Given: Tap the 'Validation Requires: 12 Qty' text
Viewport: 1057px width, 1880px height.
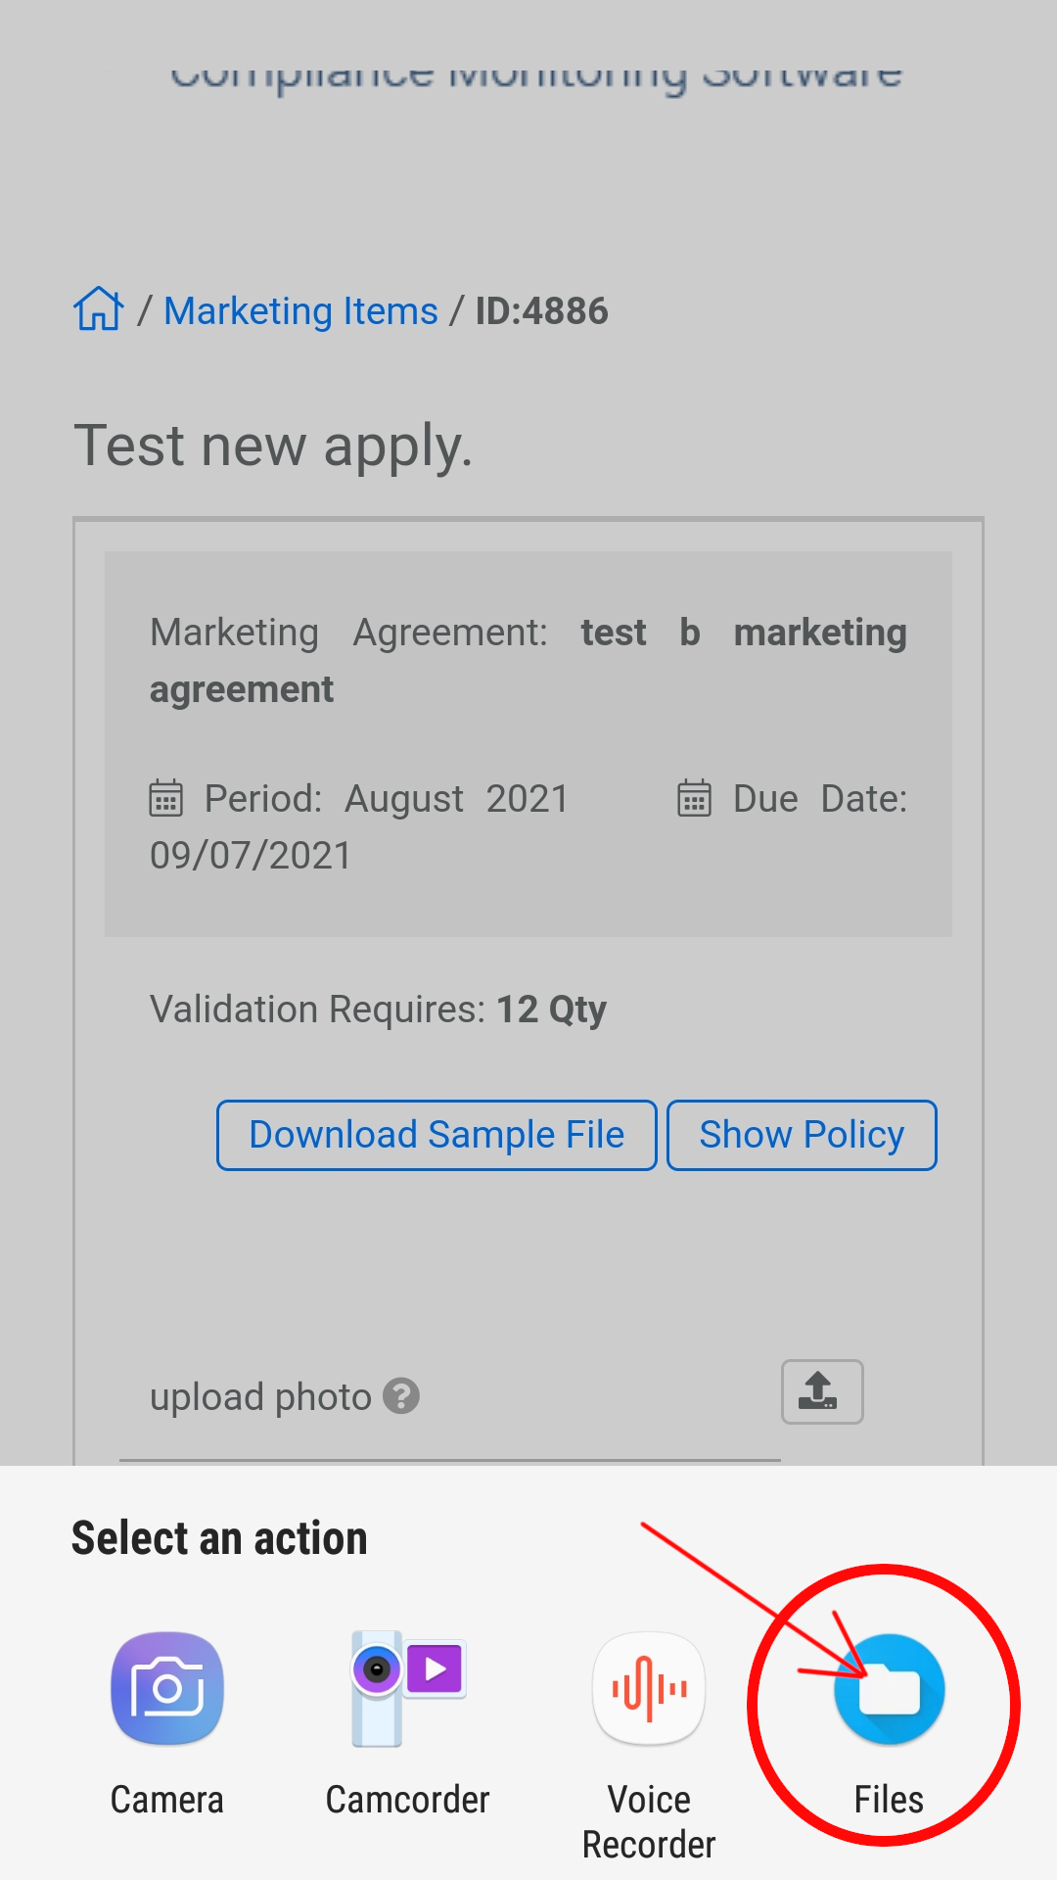Looking at the screenshot, I should (x=378, y=1010).
